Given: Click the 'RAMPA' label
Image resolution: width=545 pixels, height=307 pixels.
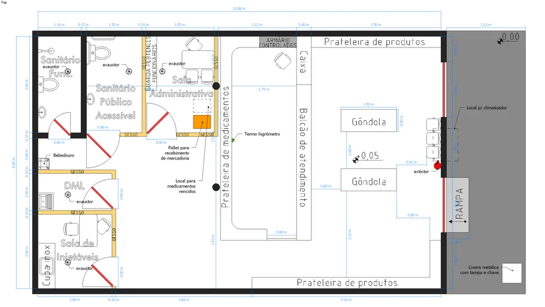Looking at the screenshot, I should (x=459, y=204).
